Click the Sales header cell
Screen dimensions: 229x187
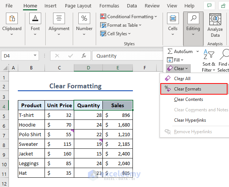[x=118, y=105]
